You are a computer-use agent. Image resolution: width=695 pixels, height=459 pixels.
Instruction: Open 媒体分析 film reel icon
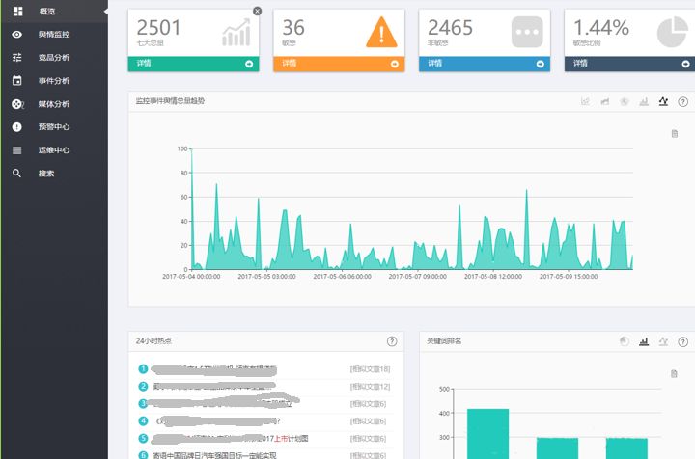coord(16,104)
